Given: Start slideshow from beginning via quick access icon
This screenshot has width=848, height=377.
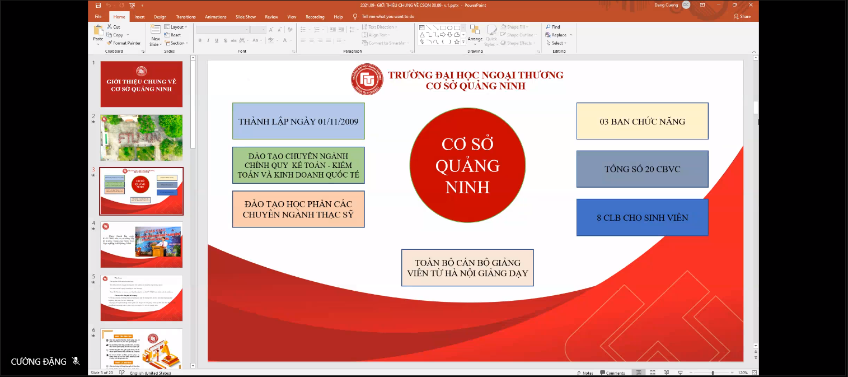Looking at the screenshot, I should [132, 5].
